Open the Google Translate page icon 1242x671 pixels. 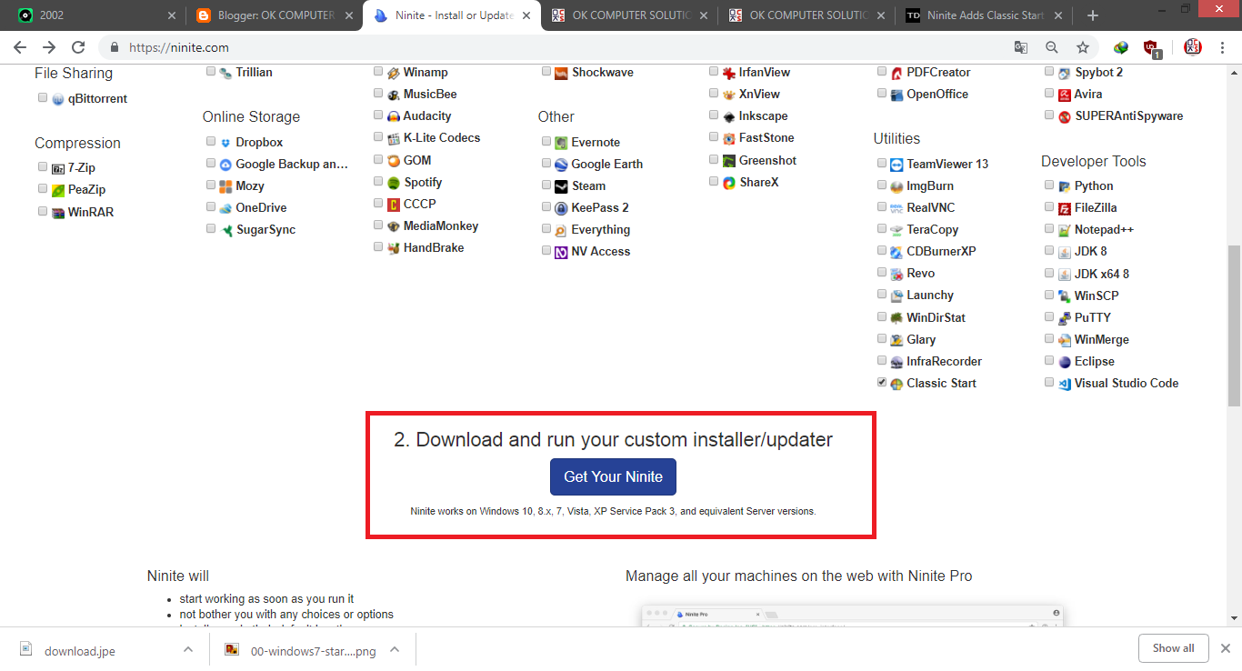coord(1021,47)
